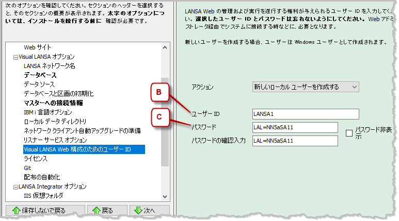Click the green up arrow on 保存しないで戻る

coord(17,210)
